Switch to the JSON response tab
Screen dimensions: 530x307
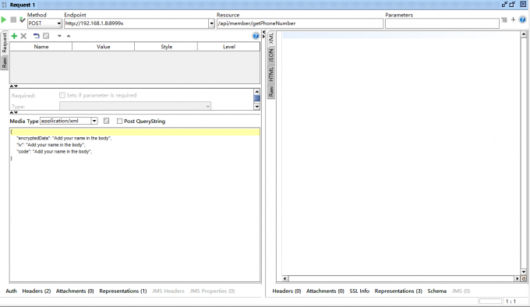coord(271,55)
